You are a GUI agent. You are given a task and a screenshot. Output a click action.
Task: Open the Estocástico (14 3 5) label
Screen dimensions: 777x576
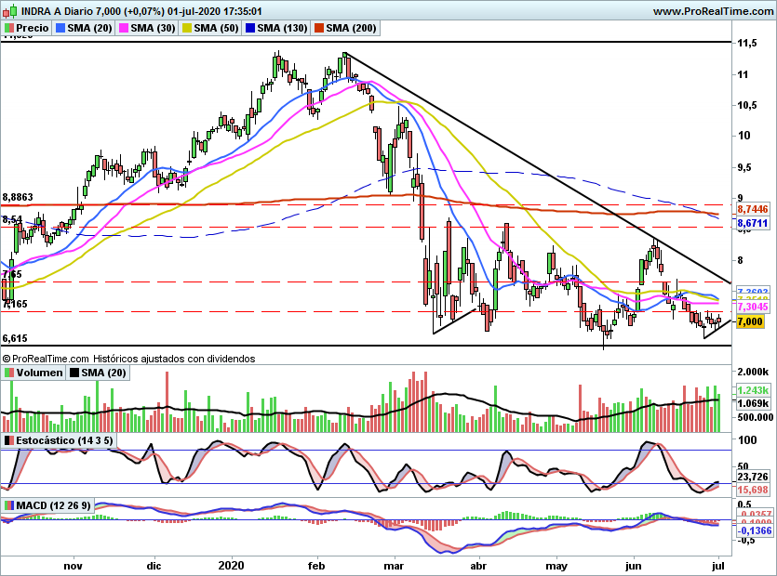tap(64, 440)
